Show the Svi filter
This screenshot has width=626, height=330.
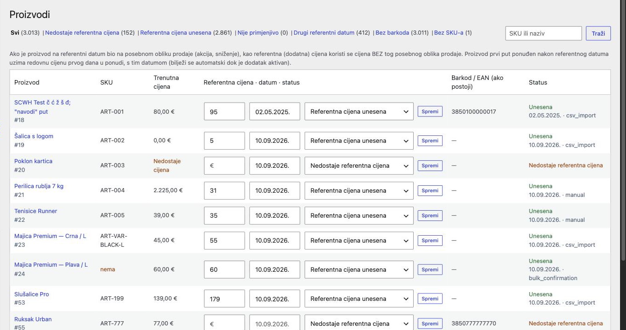pos(15,33)
